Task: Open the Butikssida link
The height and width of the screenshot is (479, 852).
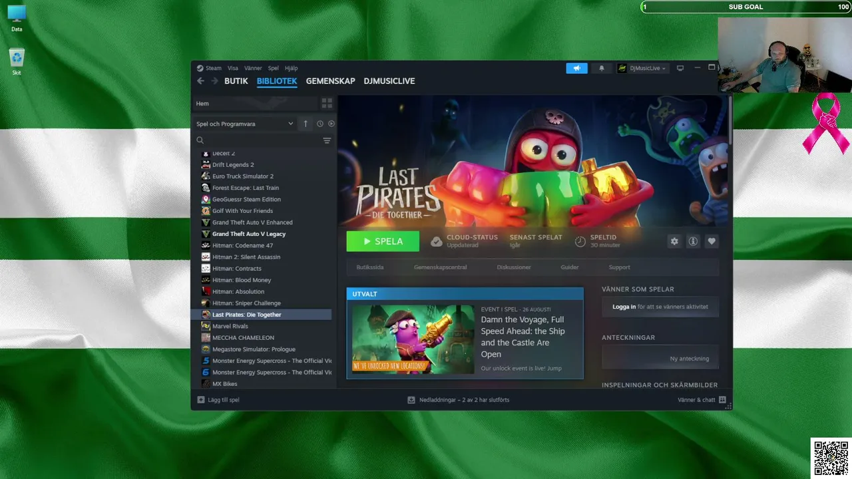Action: [x=370, y=267]
